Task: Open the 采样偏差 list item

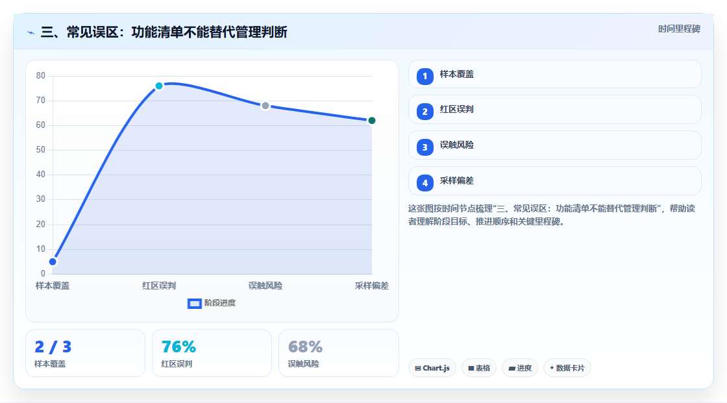Action: 554,181
